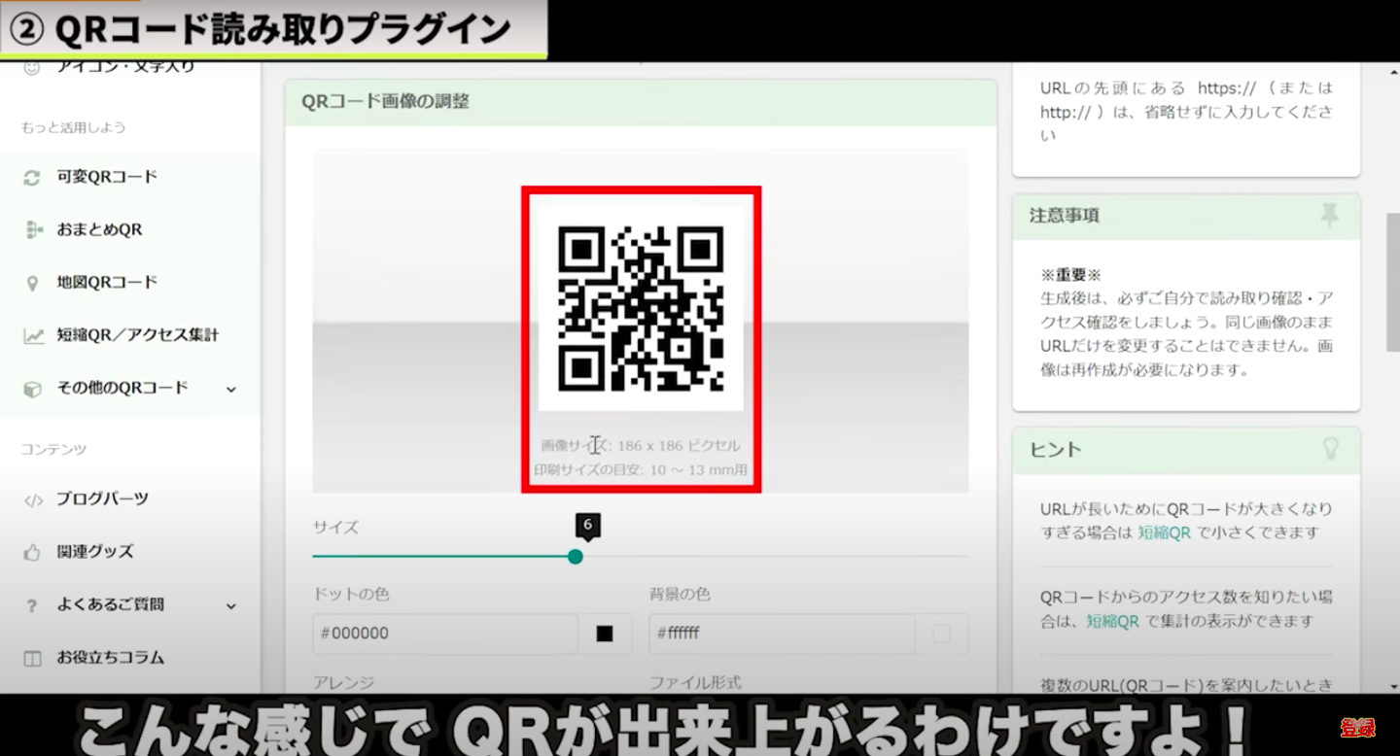The height and width of the screenshot is (756, 1400).
Task: Click the 短縮QR/アクセス集計 chart icon
Action: tap(33, 335)
